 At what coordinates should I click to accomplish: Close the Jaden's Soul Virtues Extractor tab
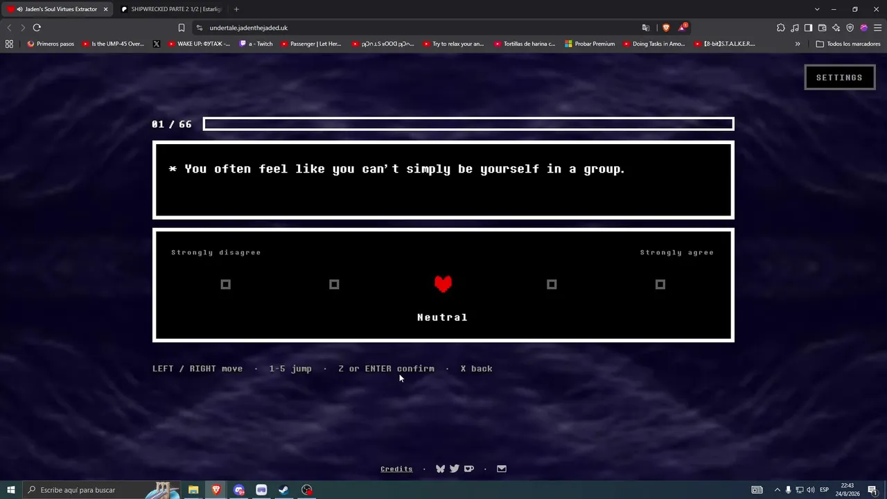coord(106,9)
